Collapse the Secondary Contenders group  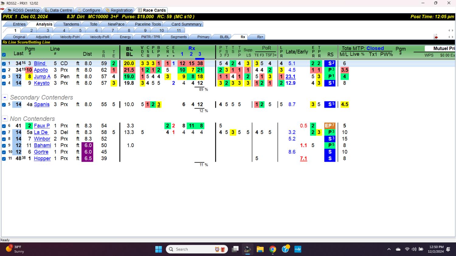5,97
